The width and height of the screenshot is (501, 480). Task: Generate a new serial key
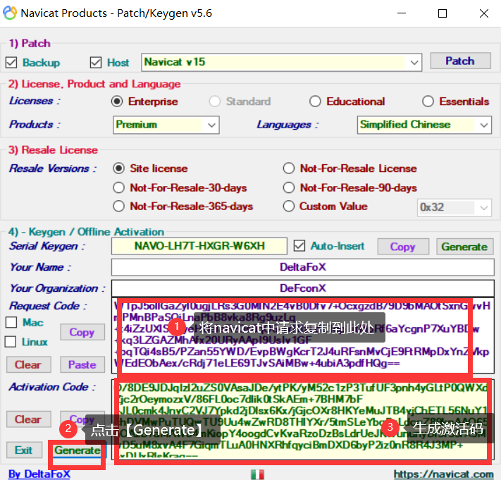(465, 247)
